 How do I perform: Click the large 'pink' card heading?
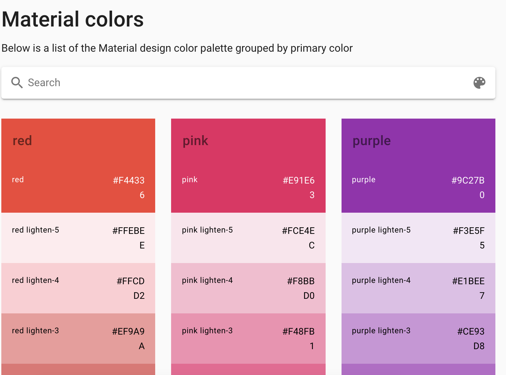point(195,141)
